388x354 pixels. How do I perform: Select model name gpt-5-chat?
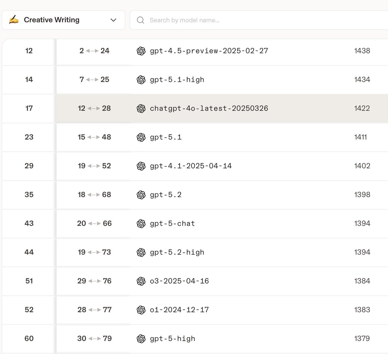172,224
